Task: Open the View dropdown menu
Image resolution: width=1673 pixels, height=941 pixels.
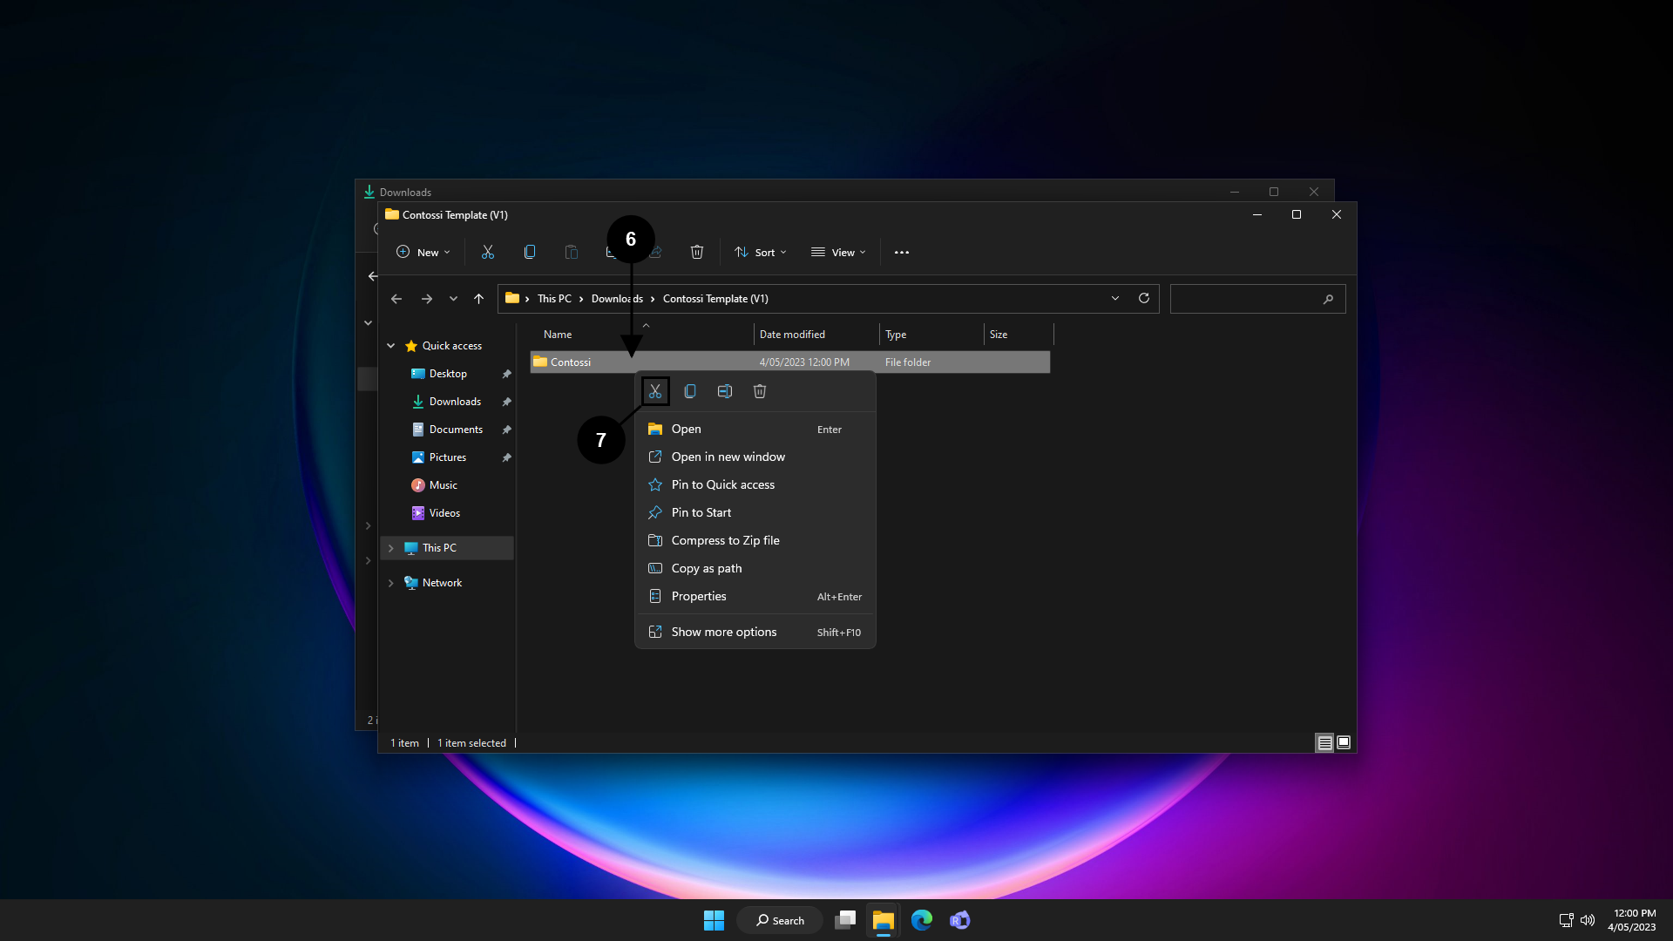Action: click(838, 252)
